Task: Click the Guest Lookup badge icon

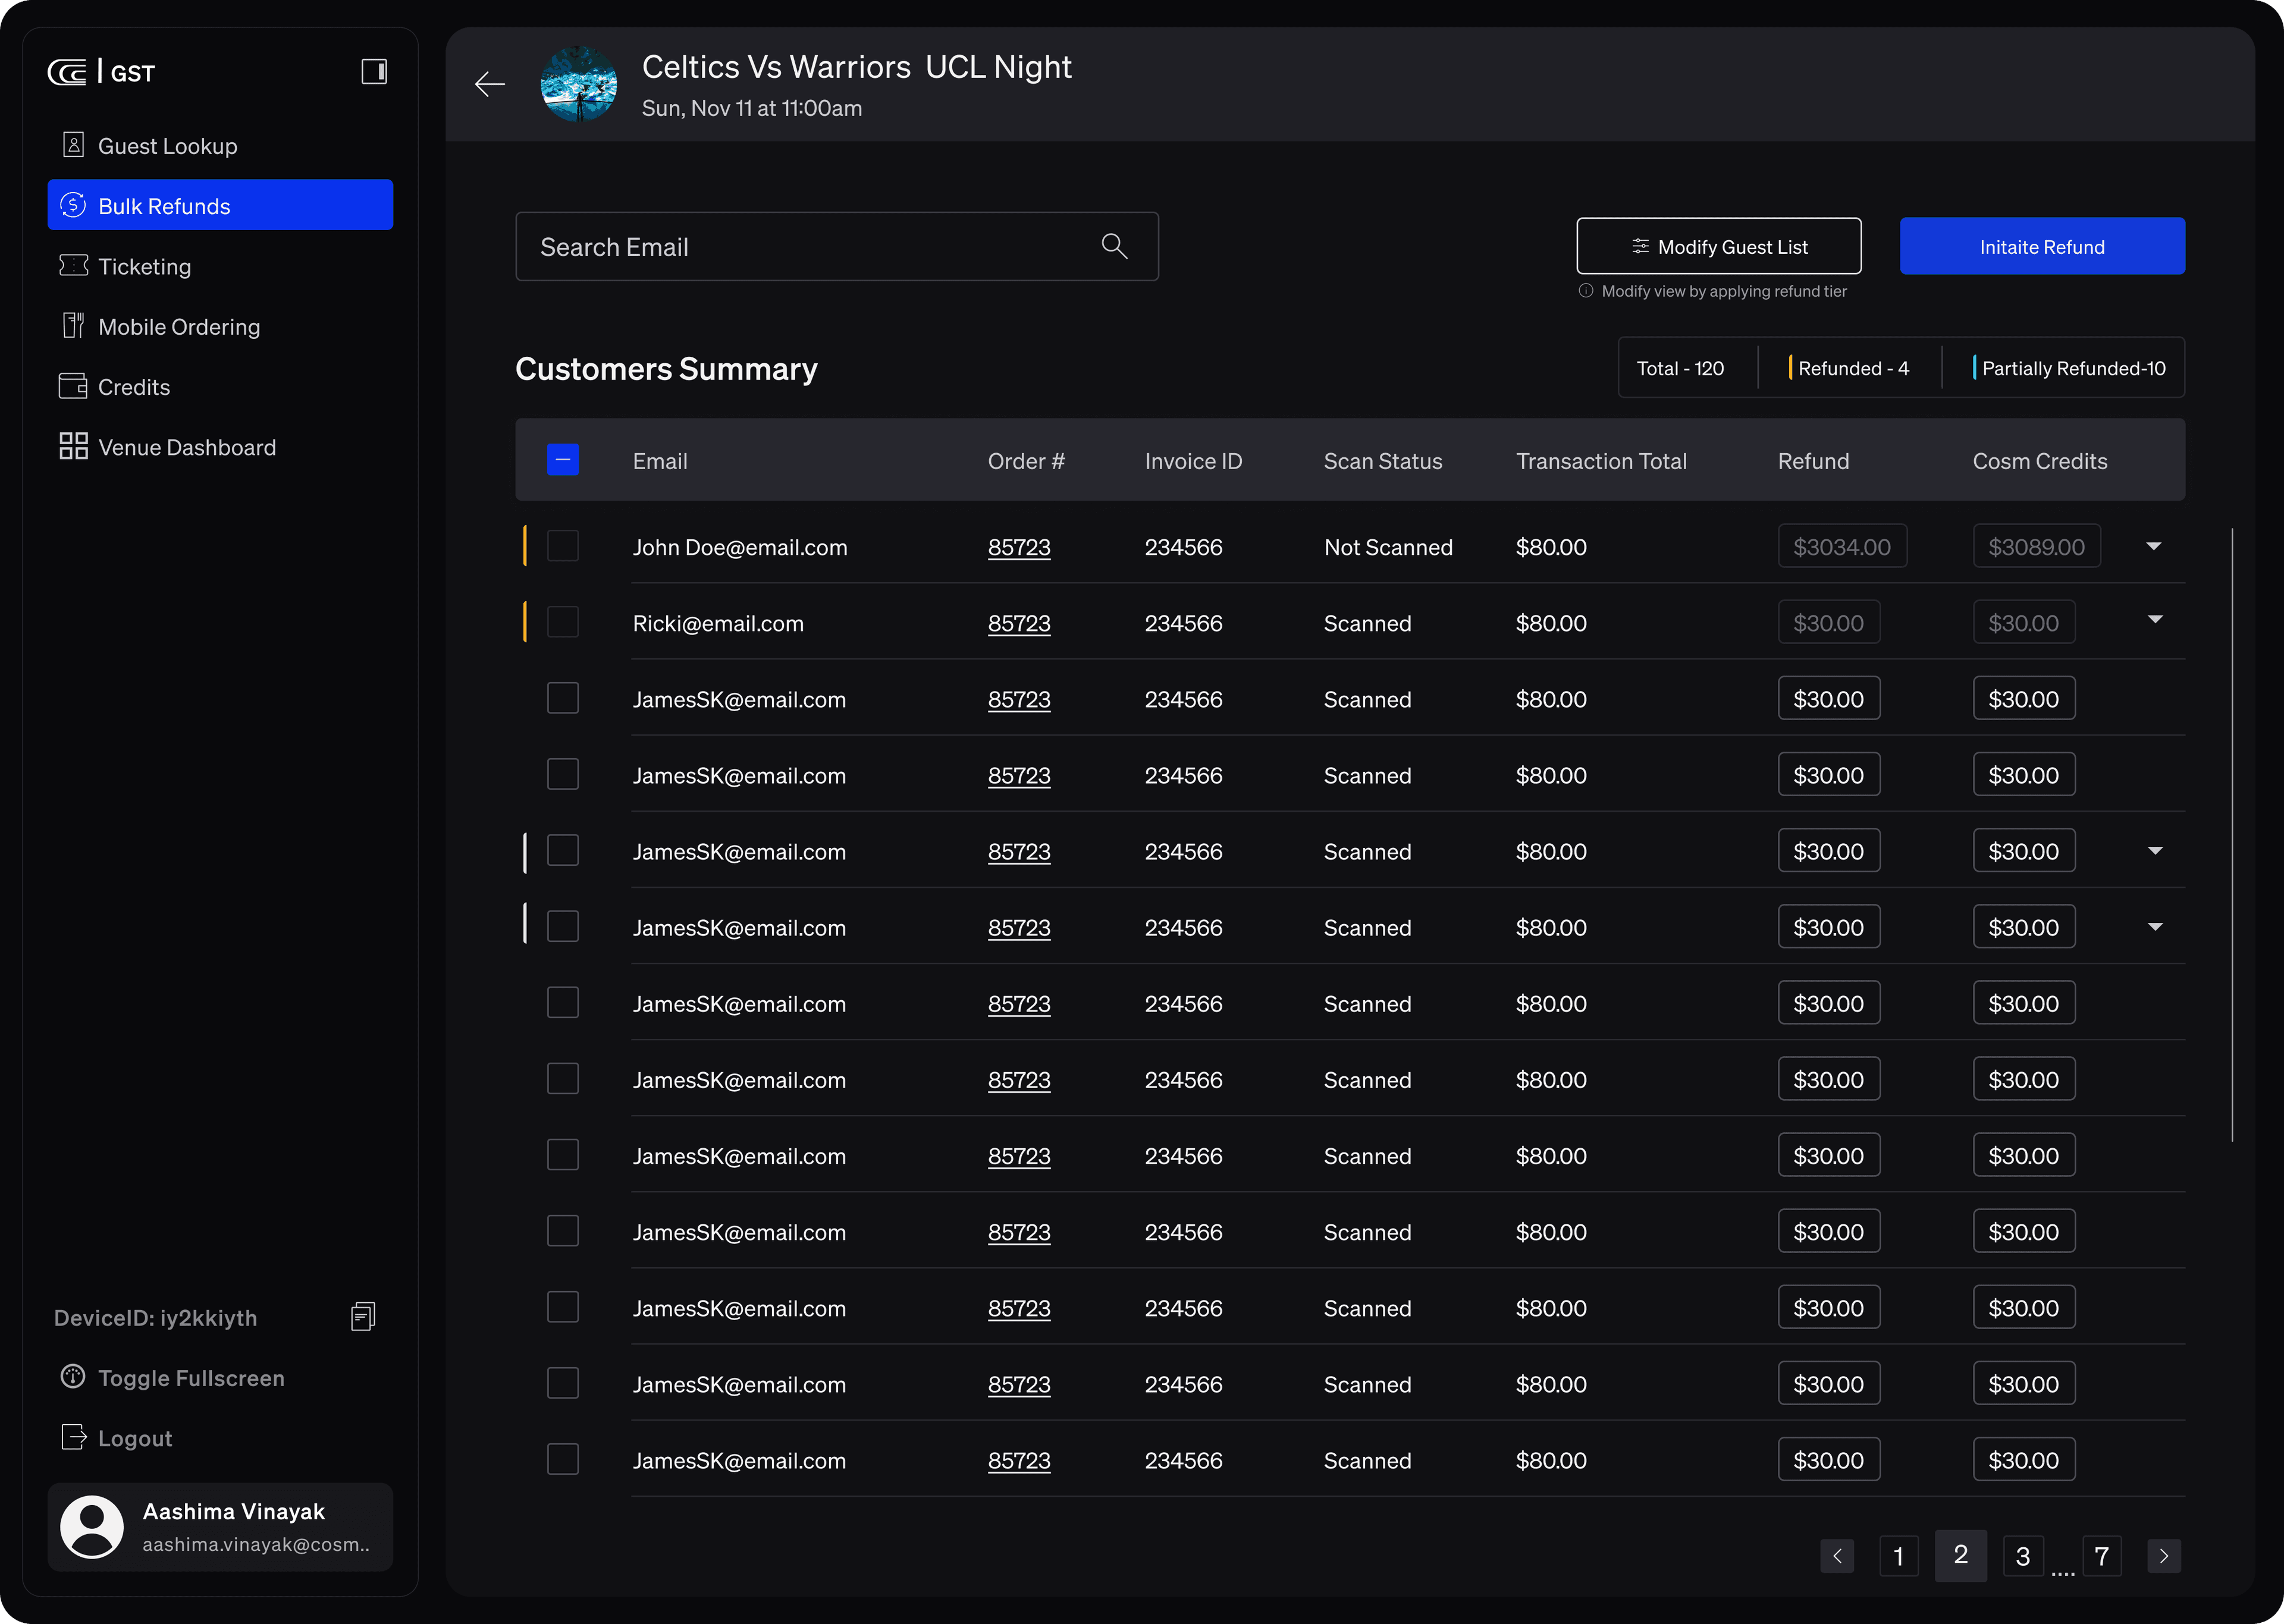Action: 73,145
